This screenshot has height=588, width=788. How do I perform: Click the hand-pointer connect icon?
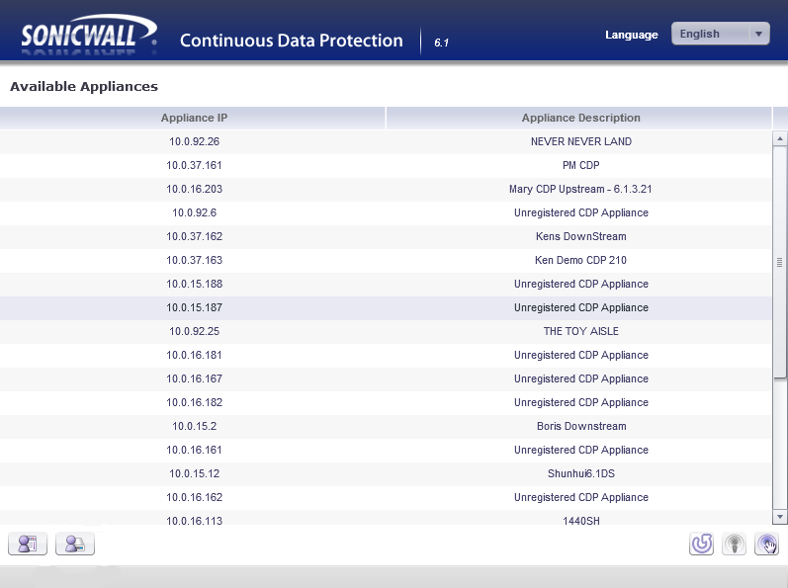coord(766,544)
